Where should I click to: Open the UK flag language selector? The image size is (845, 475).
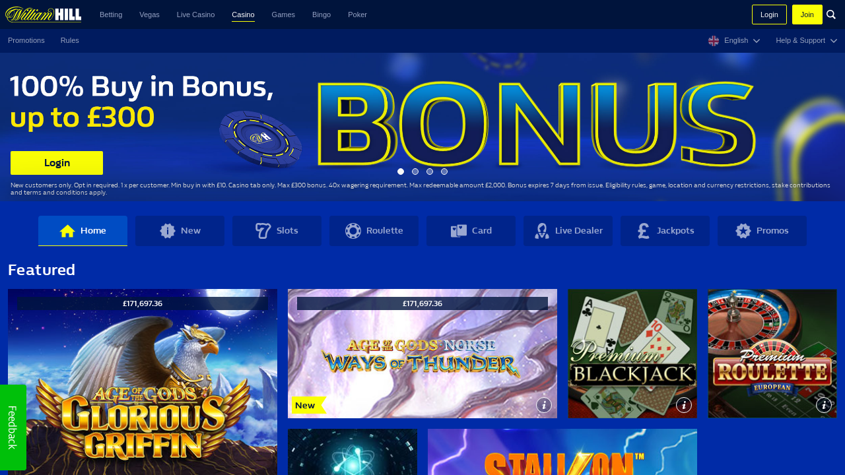tap(714, 41)
